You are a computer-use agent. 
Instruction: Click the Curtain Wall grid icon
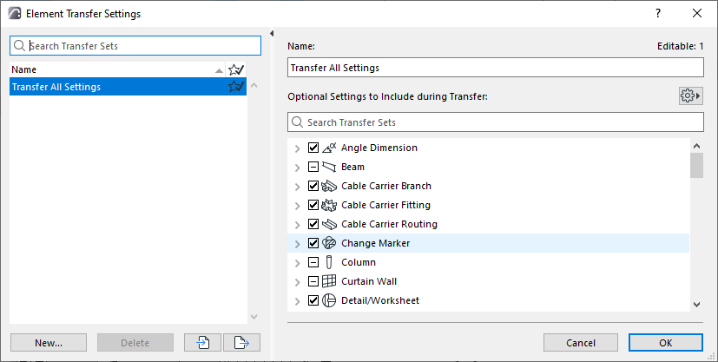click(329, 281)
